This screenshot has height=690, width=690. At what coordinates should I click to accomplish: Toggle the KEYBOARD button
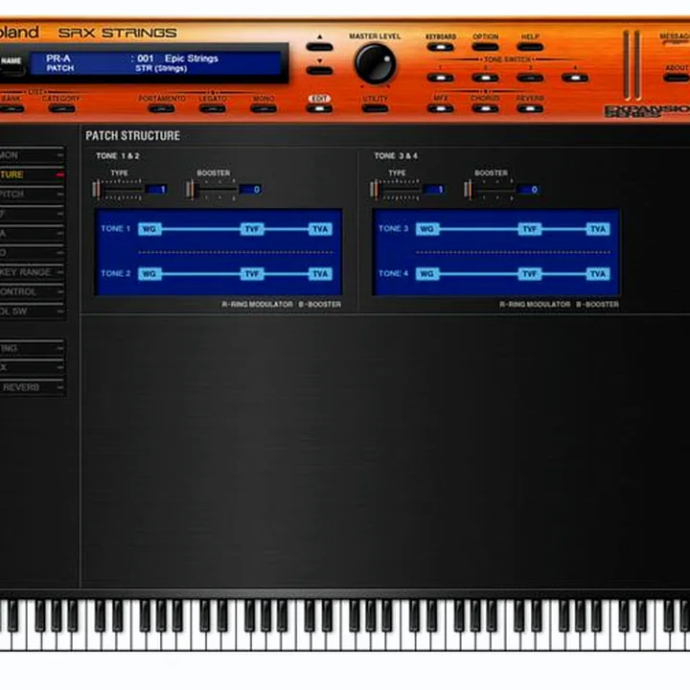pos(440,47)
